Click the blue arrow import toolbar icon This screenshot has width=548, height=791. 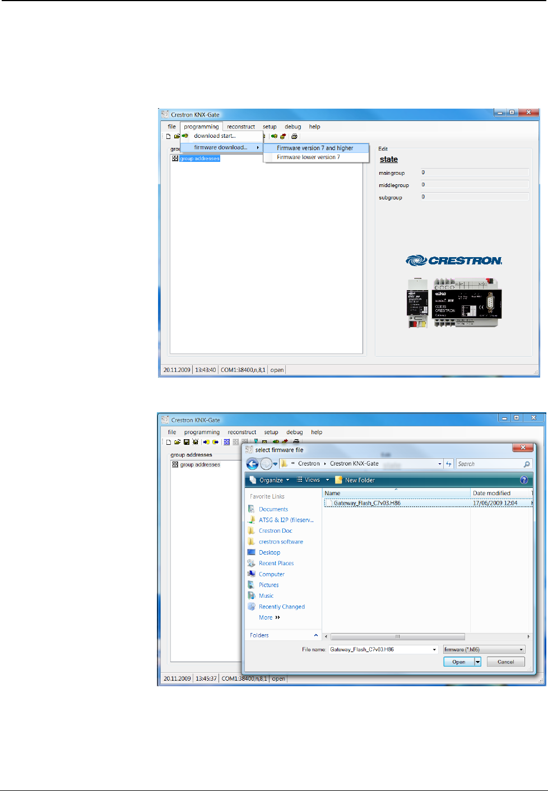[x=206, y=442]
